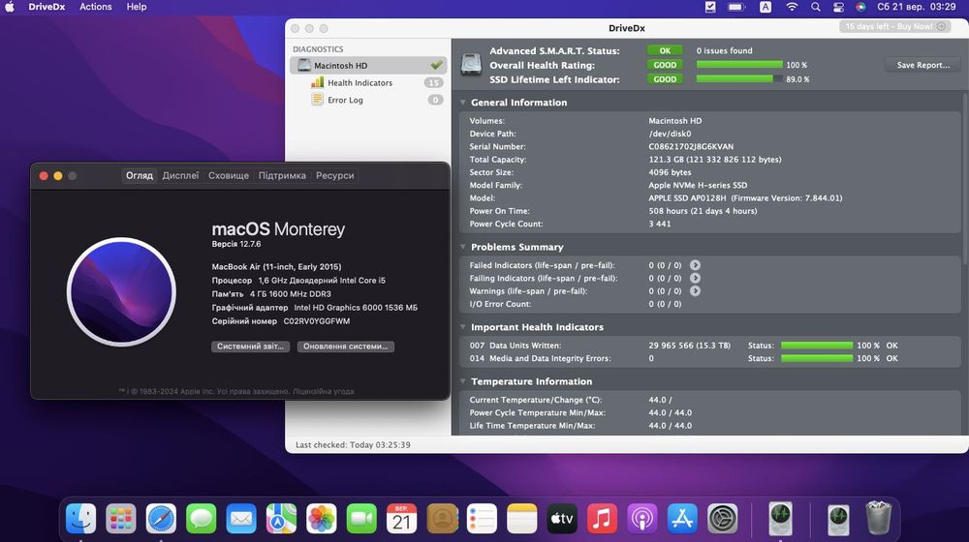The width and height of the screenshot is (969, 542).
Task: Open Finder from the dock
Action: (x=81, y=518)
